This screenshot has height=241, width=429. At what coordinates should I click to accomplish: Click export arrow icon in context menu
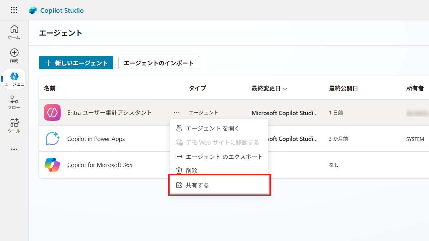(x=179, y=157)
